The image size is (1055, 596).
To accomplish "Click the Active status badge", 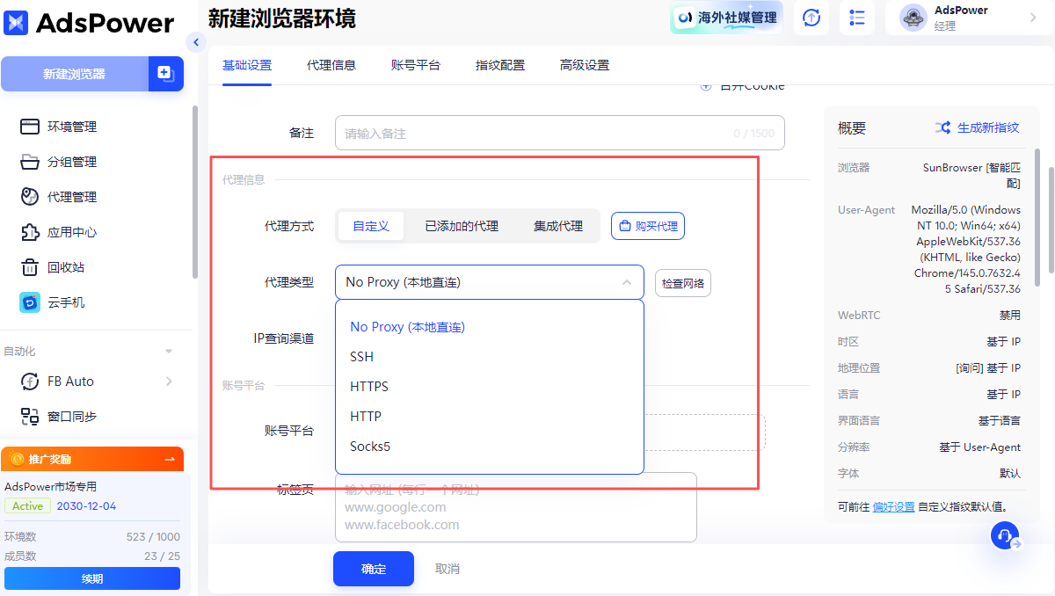I will point(27,505).
